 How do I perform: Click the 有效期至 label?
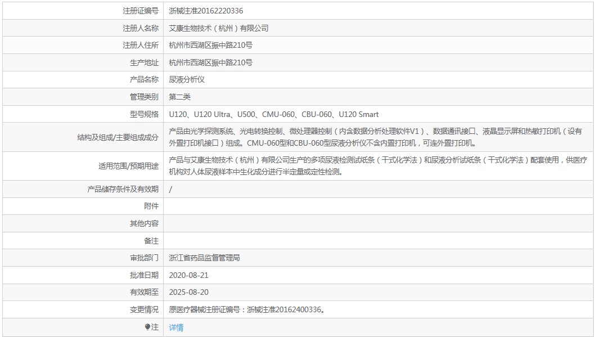pos(144,292)
